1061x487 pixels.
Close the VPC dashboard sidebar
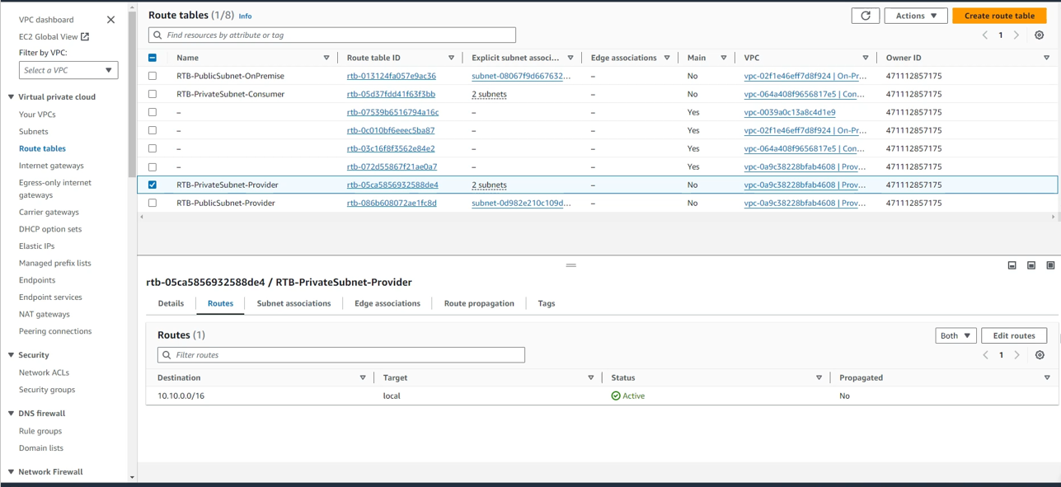(111, 20)
